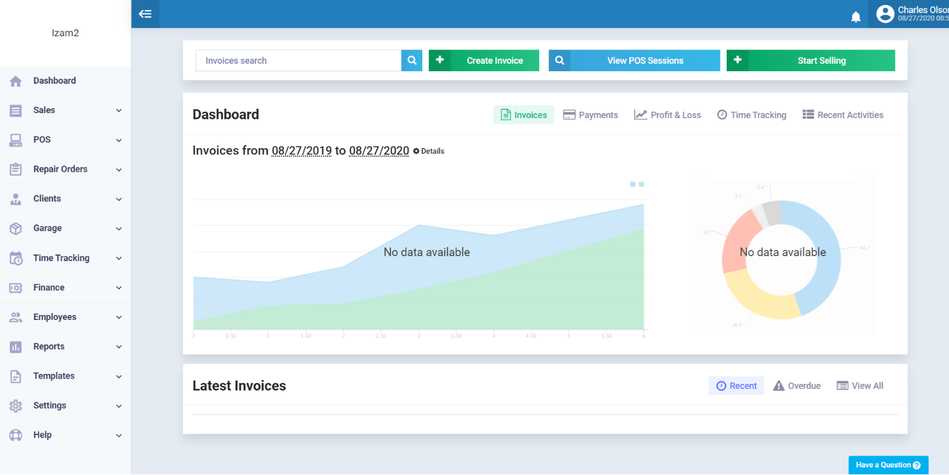Click the Invoices search input field
Viewport: 949px width, 475px height.
(298, 61)
